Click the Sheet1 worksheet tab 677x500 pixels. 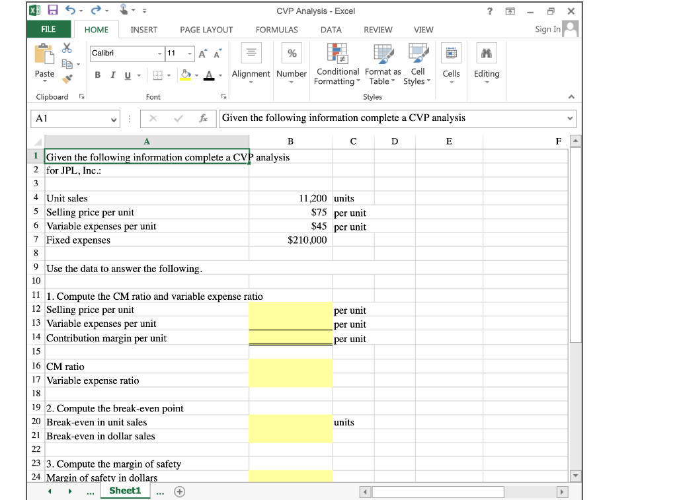click(125, 490)
